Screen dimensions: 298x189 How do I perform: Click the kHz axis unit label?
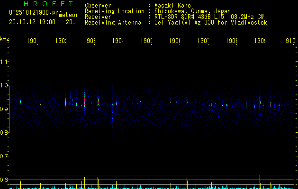[4, 38]
